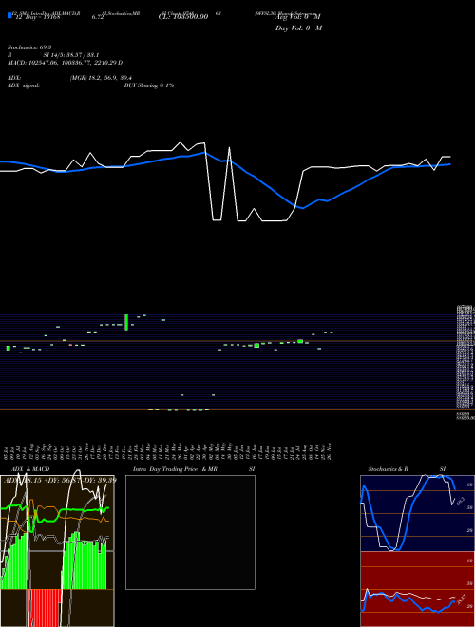The image size is (475, 627).
Task: Select the ADX (MGR) 18.2, 56.9, 39.4 values
Action: click(x=101, y=78)
